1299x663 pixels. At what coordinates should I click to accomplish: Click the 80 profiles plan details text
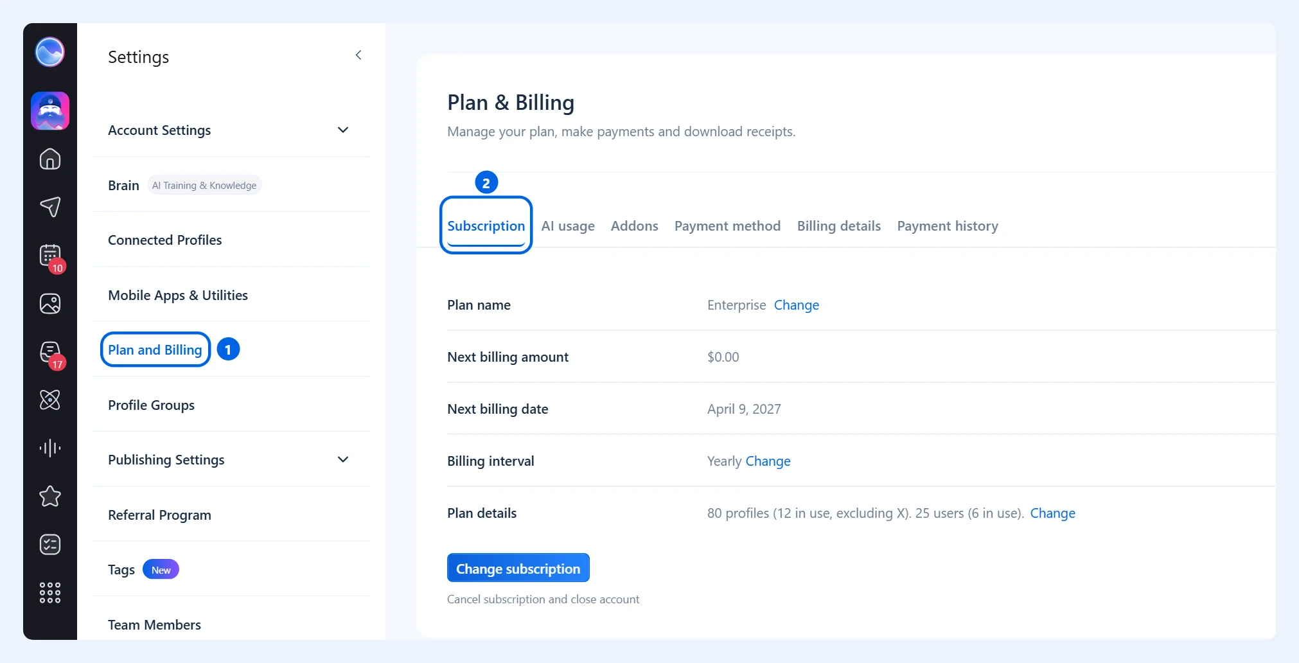[865, 513]
